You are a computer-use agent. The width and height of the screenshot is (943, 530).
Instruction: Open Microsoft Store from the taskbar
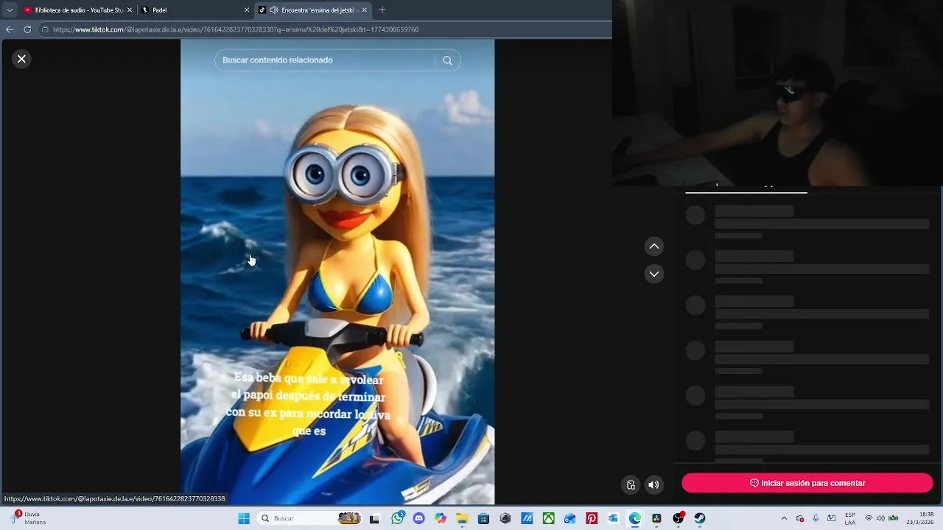point(483,518)
